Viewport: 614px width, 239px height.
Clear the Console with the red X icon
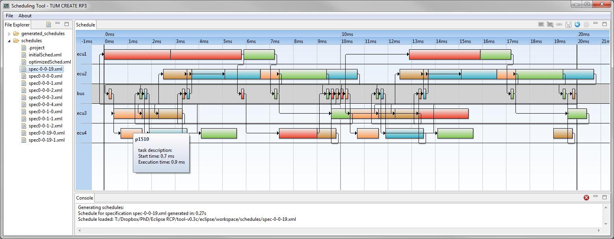point(587,198)
